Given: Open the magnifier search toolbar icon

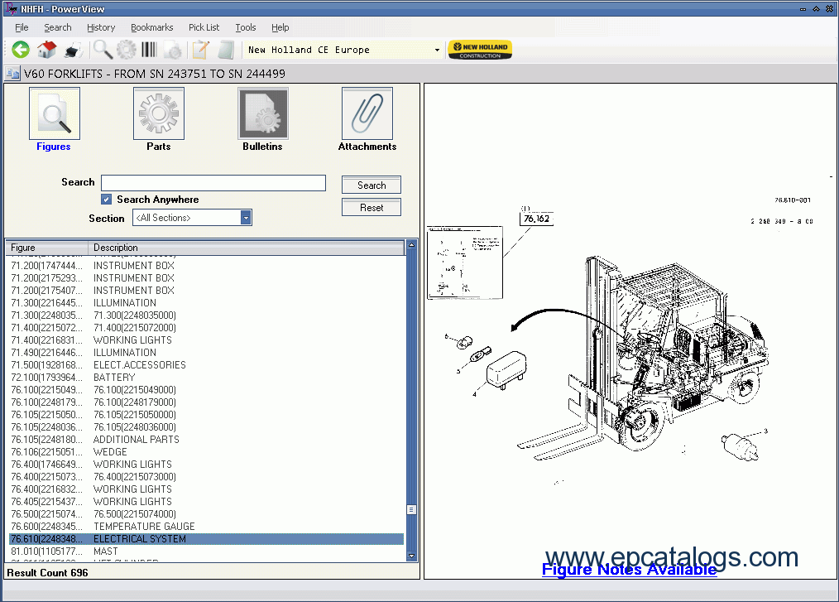Looking at the screenshot, I should 103,50.
